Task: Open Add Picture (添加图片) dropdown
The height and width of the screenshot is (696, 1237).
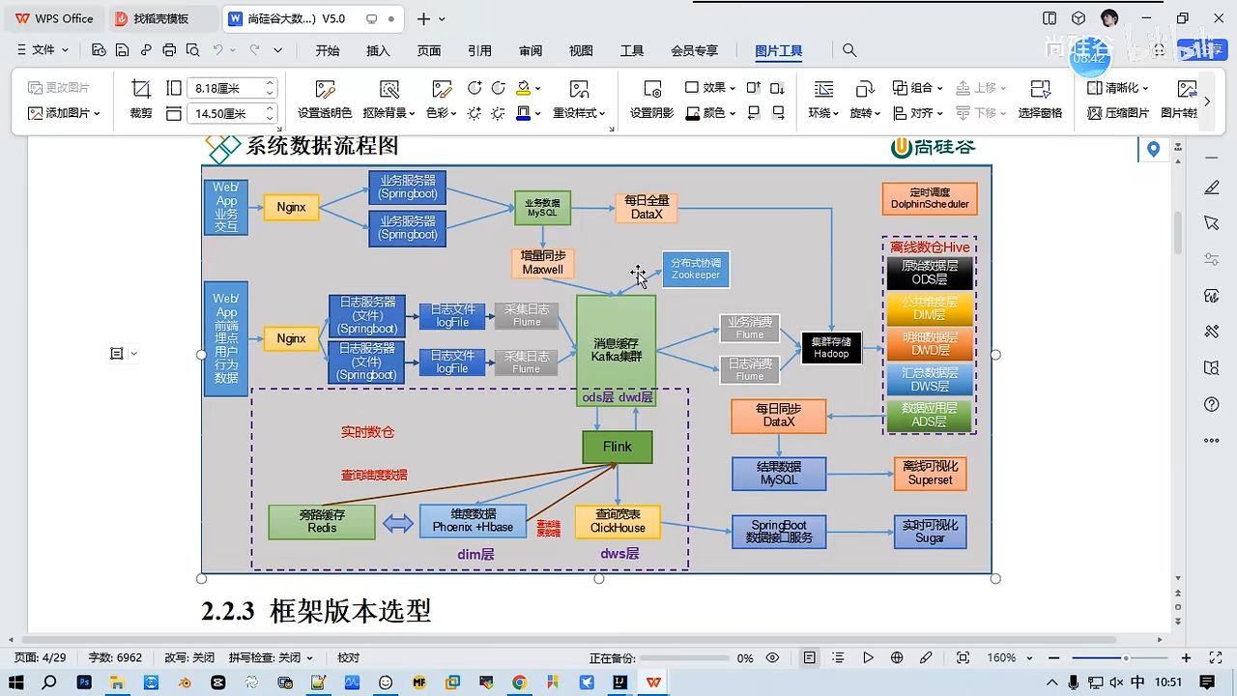Action: click(65, 113)
